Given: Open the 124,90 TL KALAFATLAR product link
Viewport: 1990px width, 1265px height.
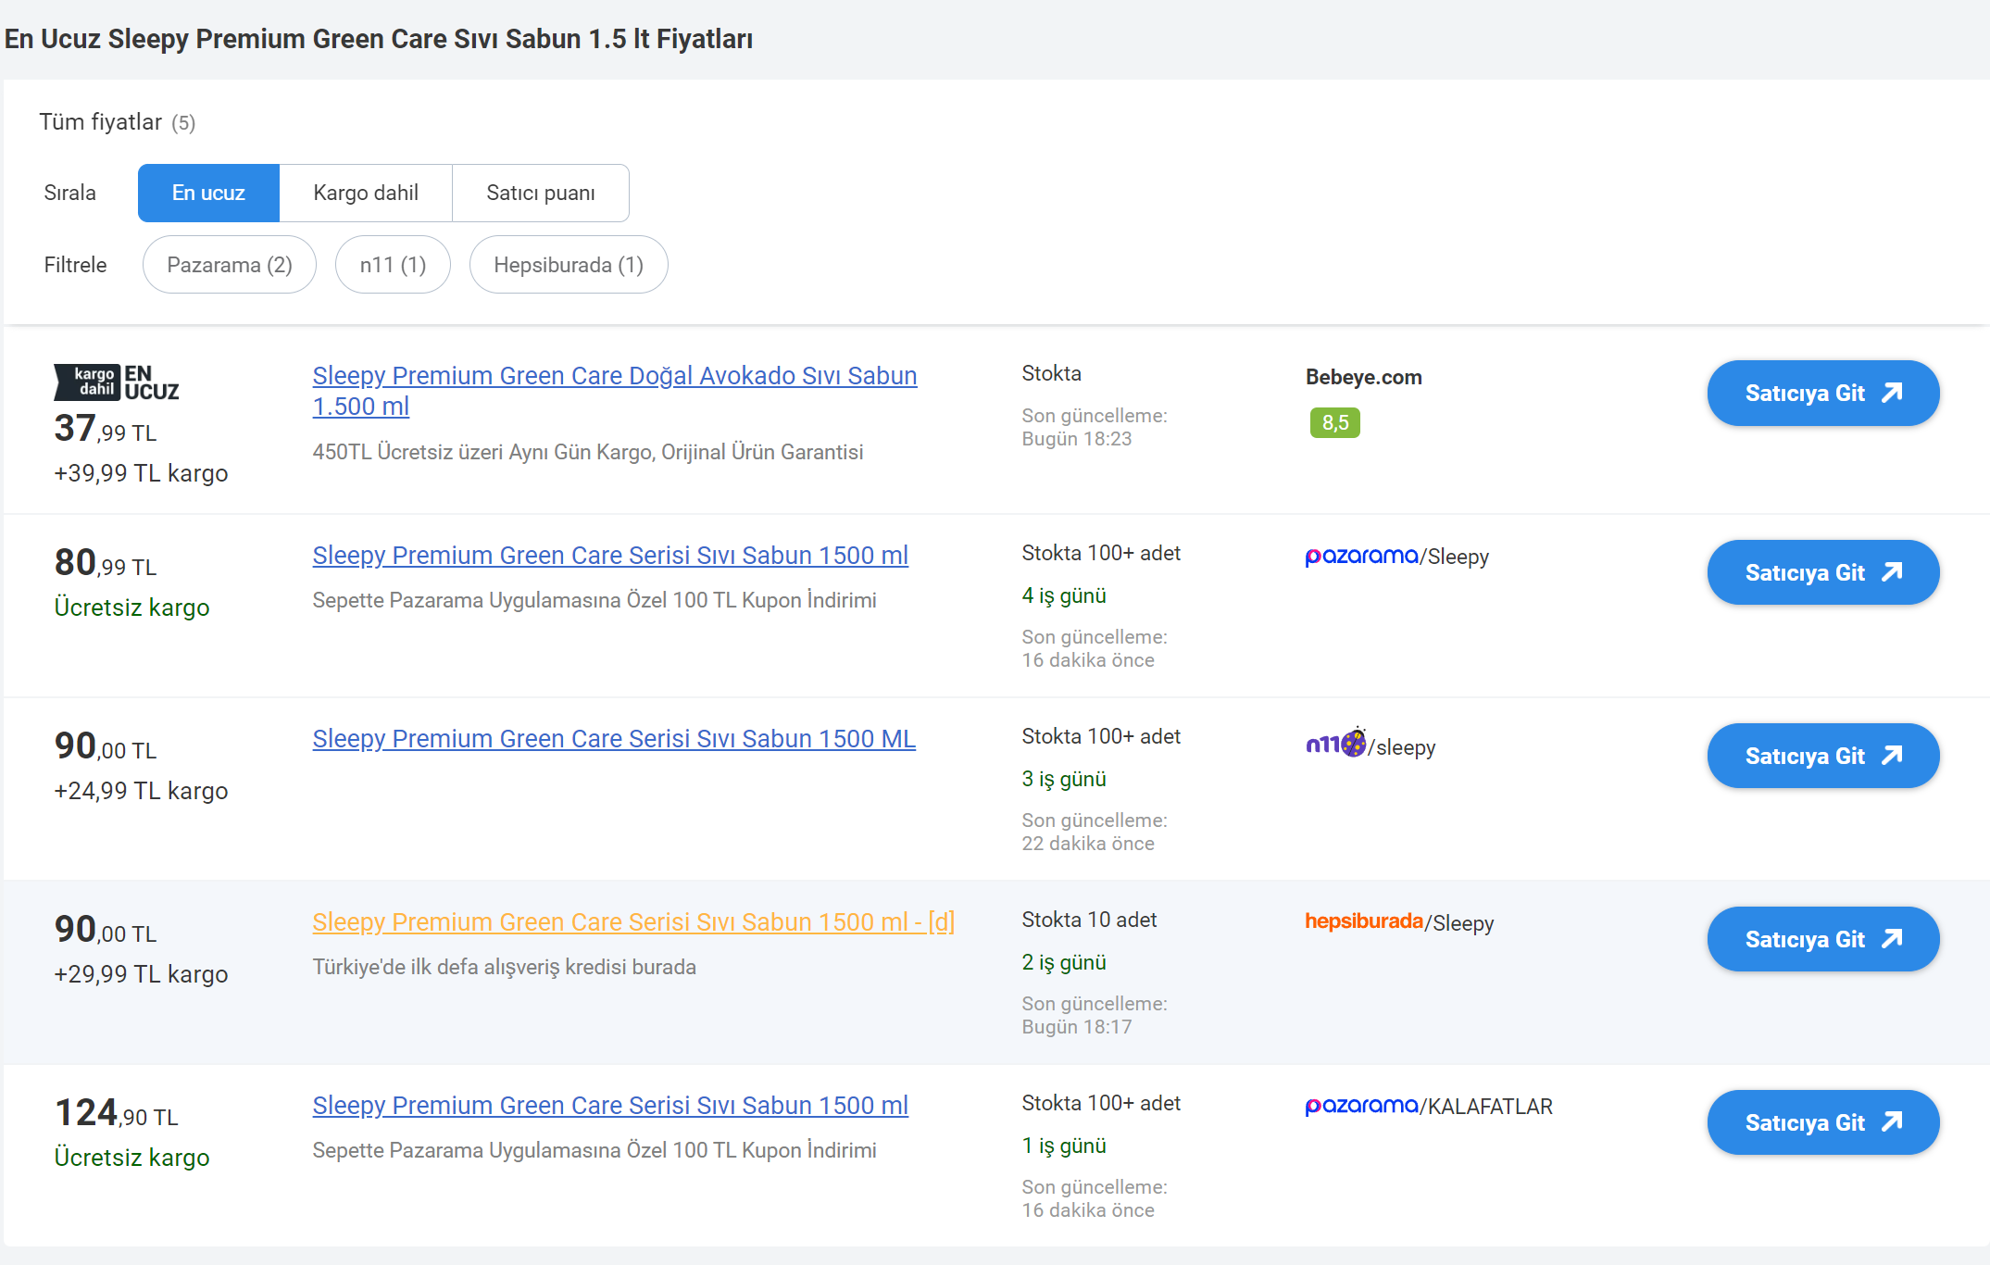Looking at the screenshot, I should tap(610, 1105).
